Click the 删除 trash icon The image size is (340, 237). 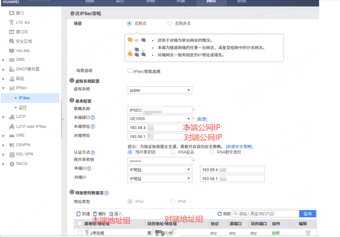(x=95, y=214)
